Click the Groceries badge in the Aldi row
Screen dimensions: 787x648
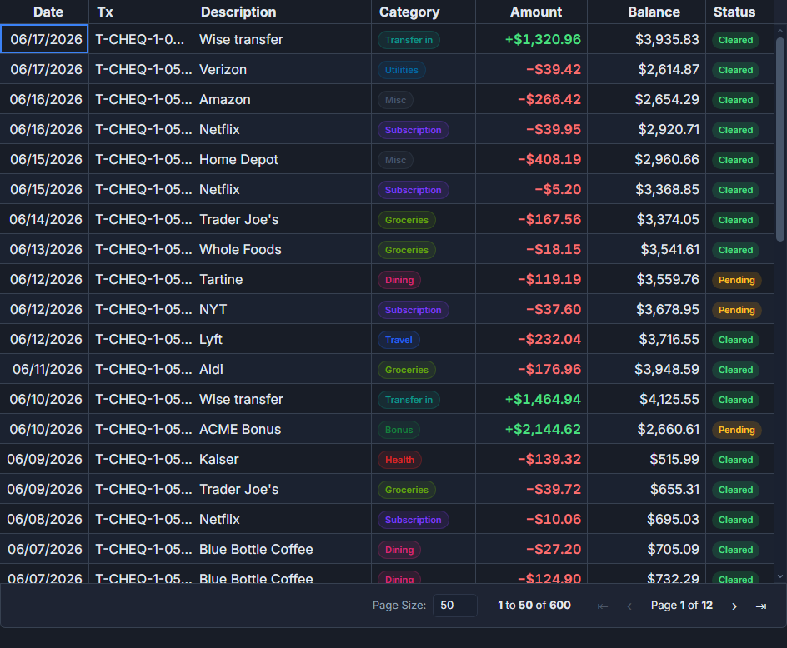tap(407, 370)
